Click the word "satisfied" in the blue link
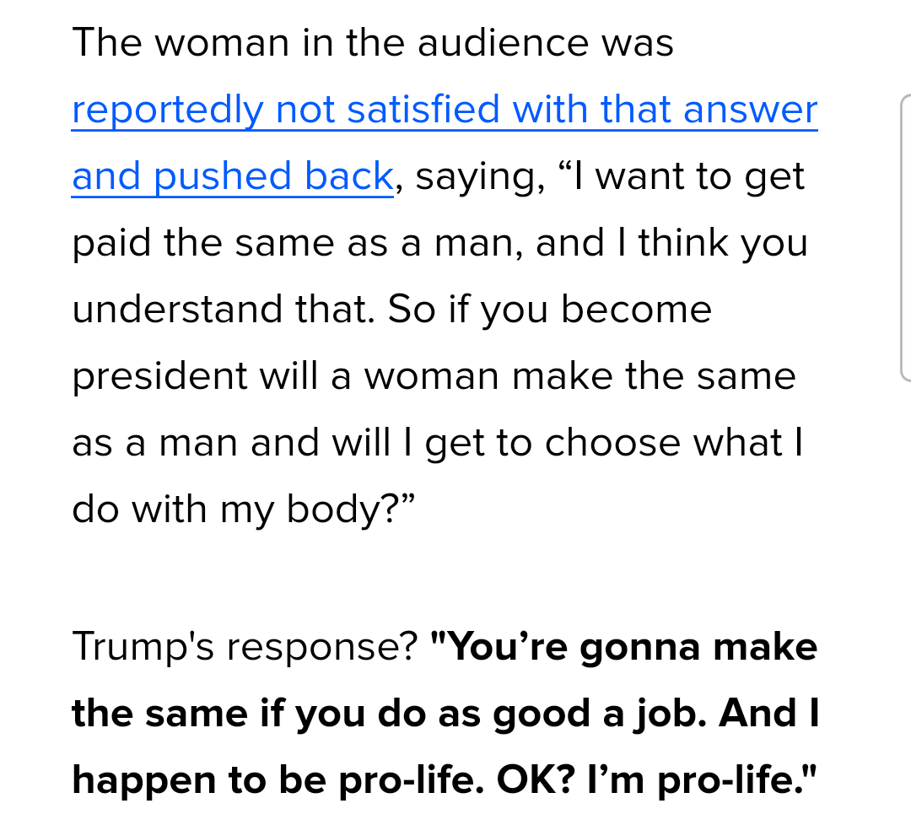The height and width of the screenshot is (825, 911). point(423,109)
